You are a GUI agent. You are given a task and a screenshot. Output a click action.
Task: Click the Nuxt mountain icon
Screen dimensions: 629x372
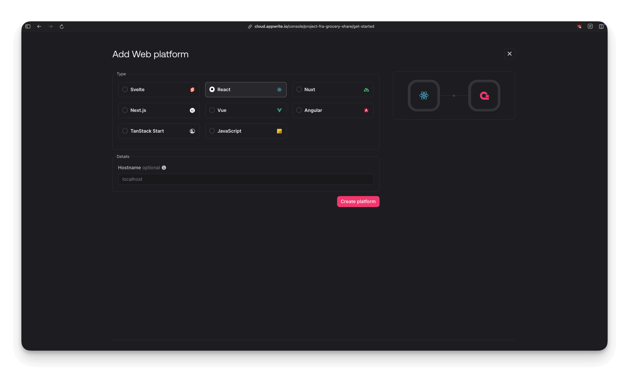click(x=366, y=90)
